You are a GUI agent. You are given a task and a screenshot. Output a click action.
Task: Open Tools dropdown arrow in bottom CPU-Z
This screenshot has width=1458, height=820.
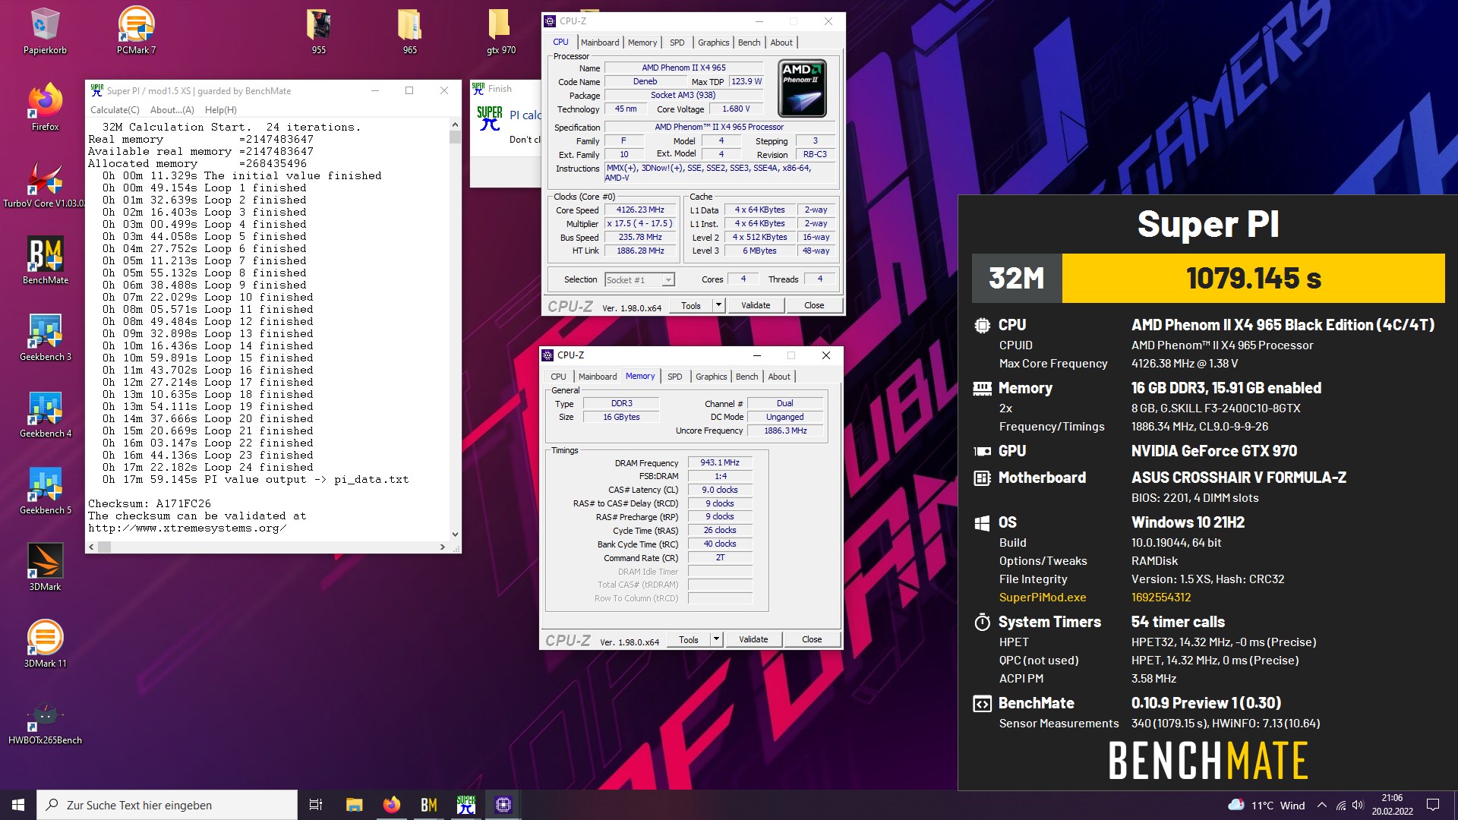[x=715, y=639]
